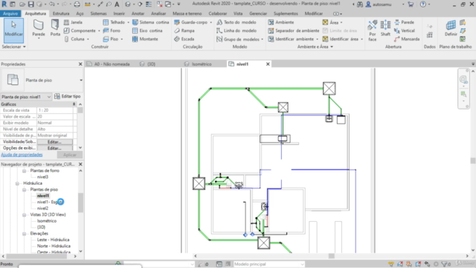Select Separador de ambiente tool
Screen dimensions: 476x268
[x=294, y=31]
